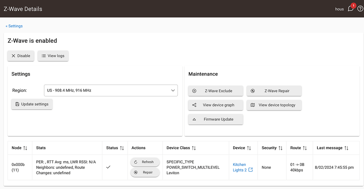This screenshot has width=364, height=189.
Task: Click the help question mark icon
Action: (360, 9)
